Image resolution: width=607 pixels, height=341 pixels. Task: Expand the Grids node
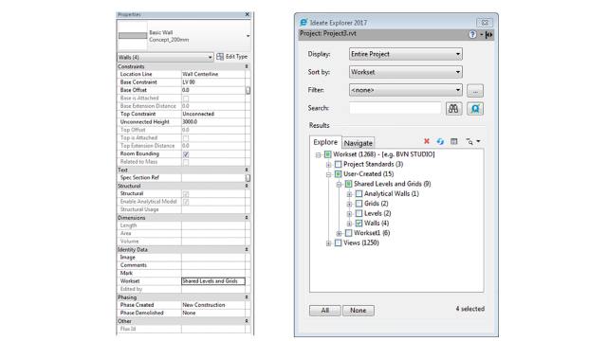pos(349,205)
